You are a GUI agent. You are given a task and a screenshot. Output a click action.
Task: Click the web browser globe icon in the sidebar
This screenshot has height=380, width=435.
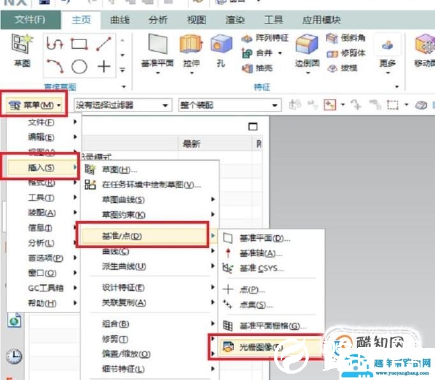point(14,321)
